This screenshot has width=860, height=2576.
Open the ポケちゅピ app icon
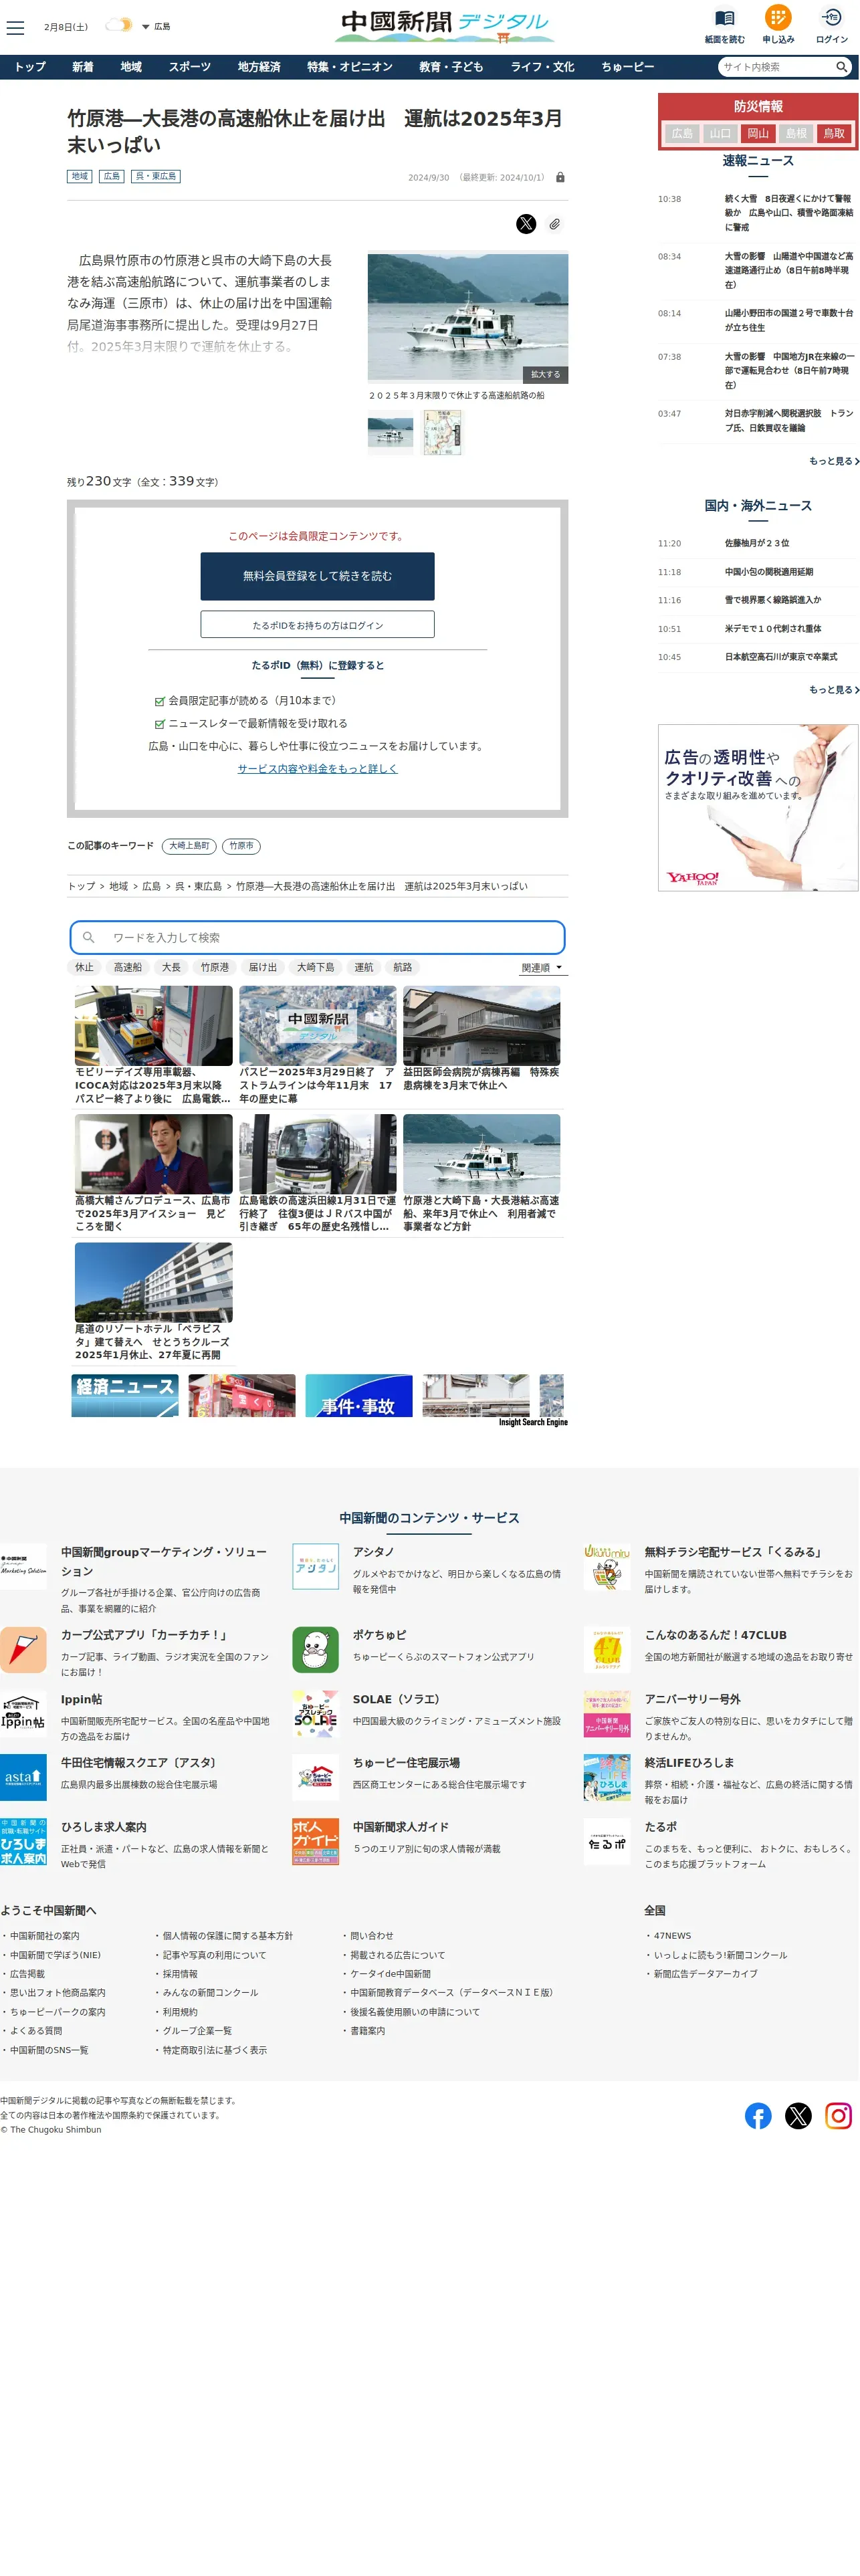(x=315, y=1649)
